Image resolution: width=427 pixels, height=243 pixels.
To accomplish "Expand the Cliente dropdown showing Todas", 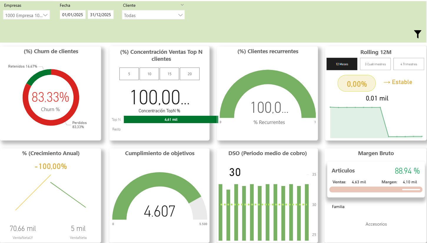I will 153,15.
